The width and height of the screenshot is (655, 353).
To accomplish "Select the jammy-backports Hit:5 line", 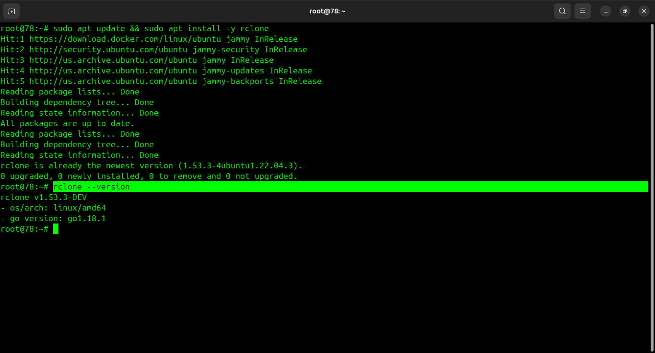I will coord(161,81).
